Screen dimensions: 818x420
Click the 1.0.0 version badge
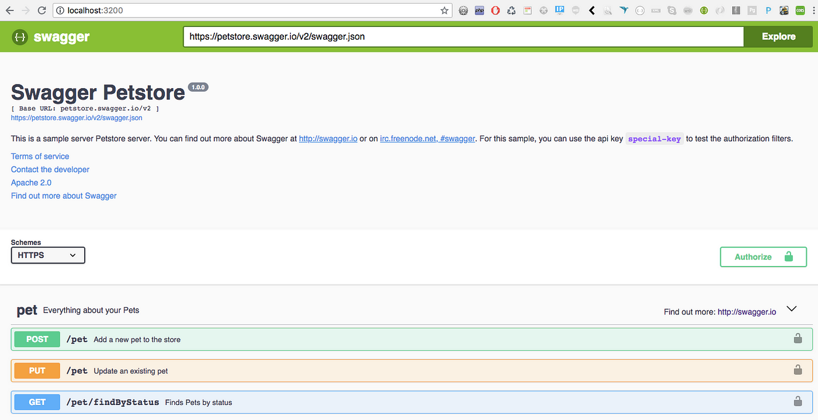198,87
